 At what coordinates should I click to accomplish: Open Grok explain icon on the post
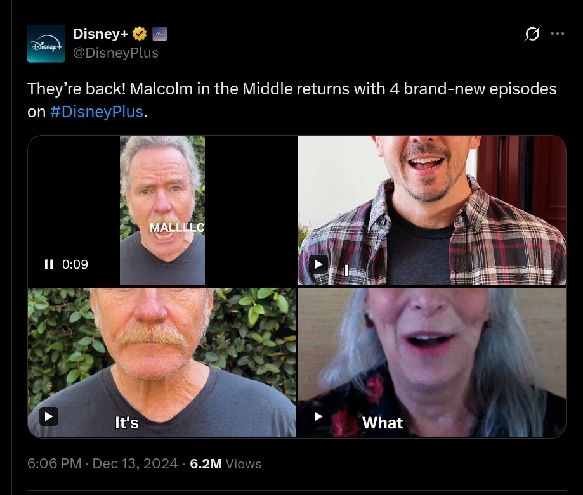[x=532, y=34]
